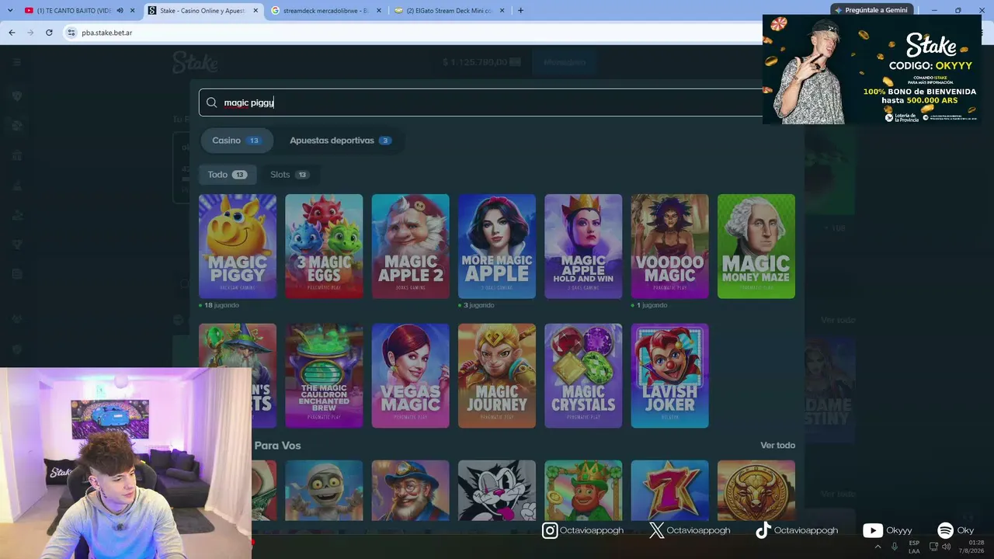
Task: Open a new browser tab
Action: (x=520, y=10)
